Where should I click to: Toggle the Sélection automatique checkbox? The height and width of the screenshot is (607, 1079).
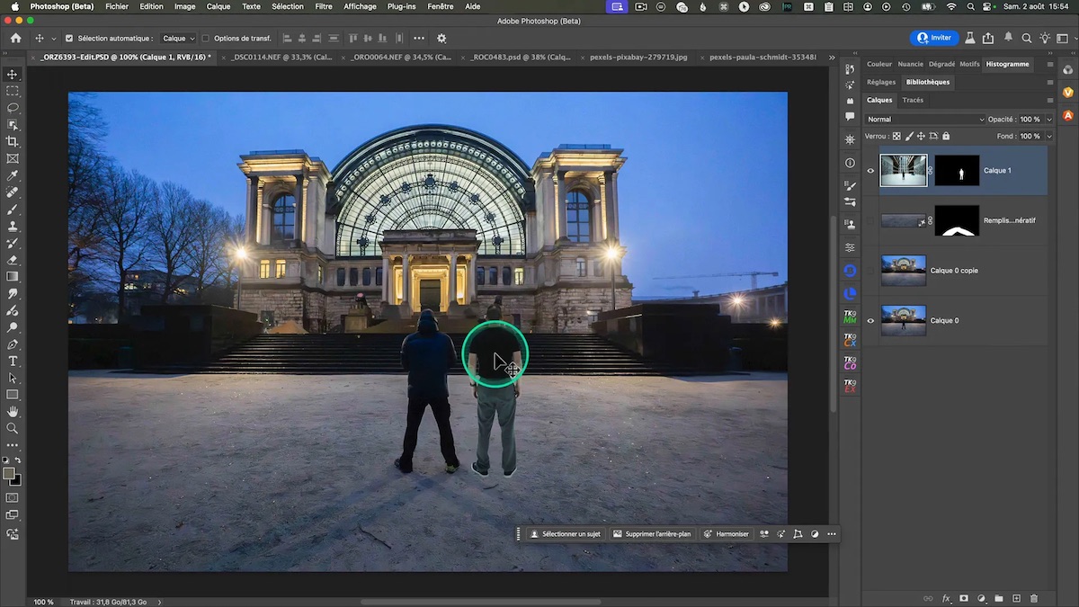coord(69,39)
